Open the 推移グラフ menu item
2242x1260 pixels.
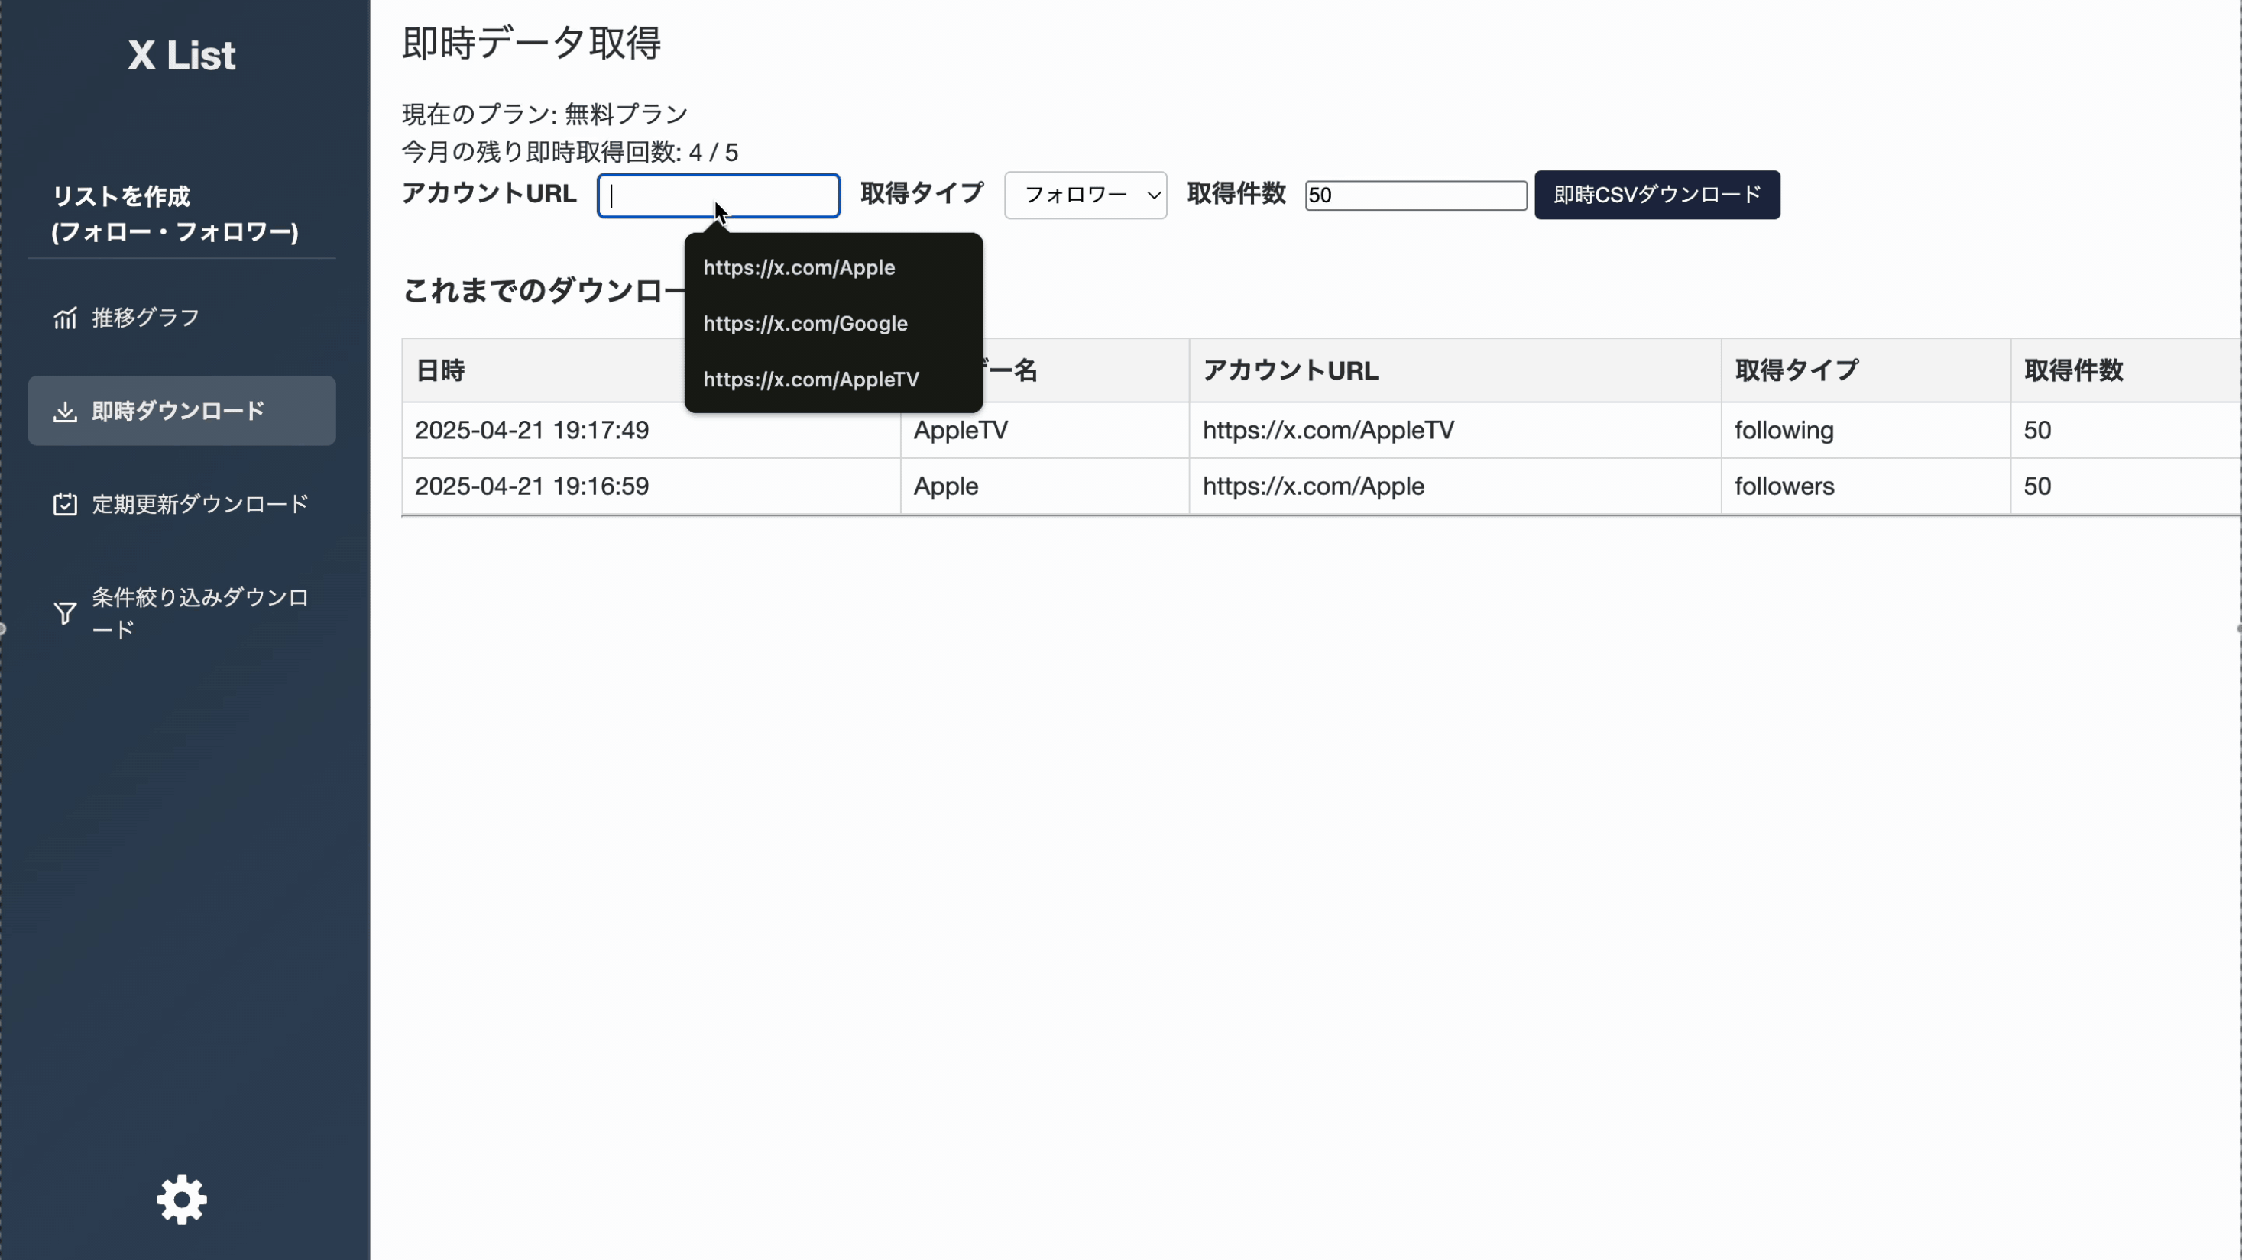point(182,318)
